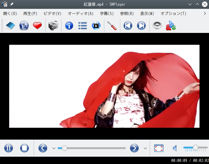Take a screenshot with the camera icon

[53, 26]
